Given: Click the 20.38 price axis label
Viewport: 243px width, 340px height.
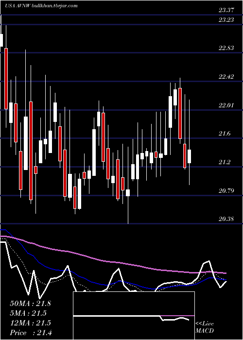Looking at the screenshot, I should 226,219.
